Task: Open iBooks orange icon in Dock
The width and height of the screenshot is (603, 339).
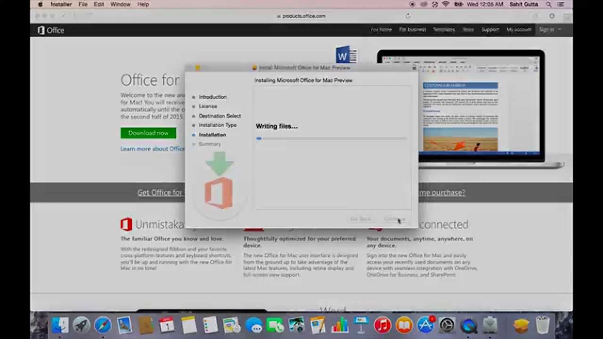Action: pos(404,325)
